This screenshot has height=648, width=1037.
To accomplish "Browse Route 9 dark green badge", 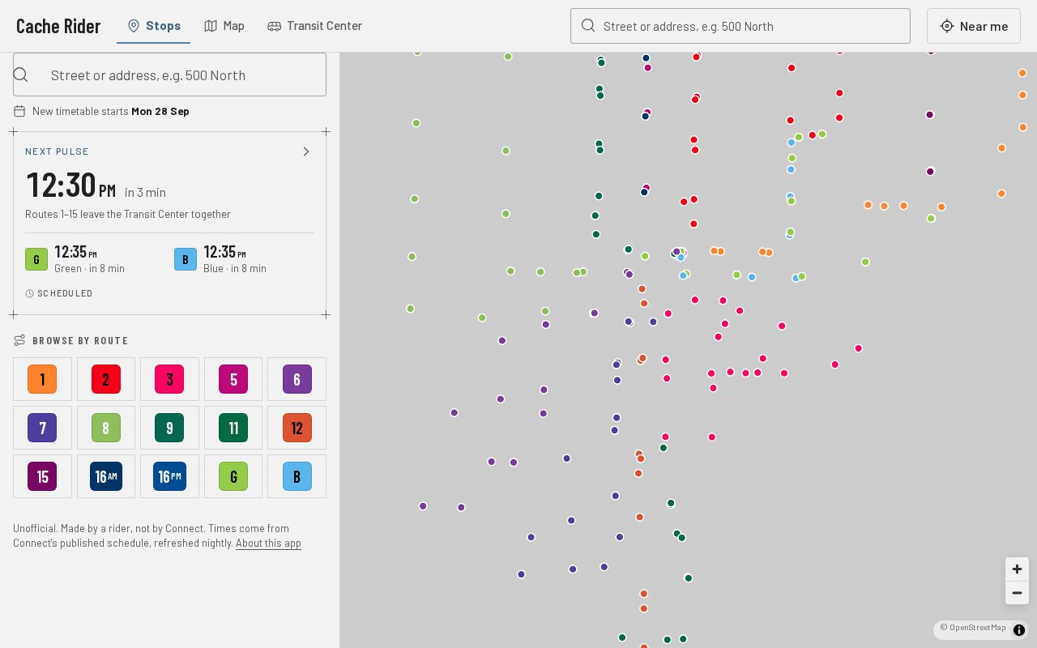I will tap(169, 428).
